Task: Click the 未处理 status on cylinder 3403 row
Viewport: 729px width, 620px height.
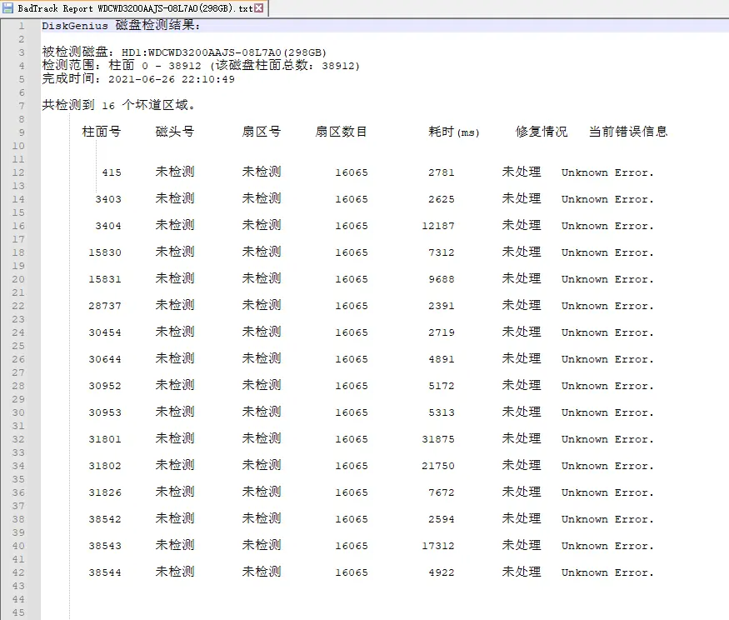Action: (x=523, y=199)
